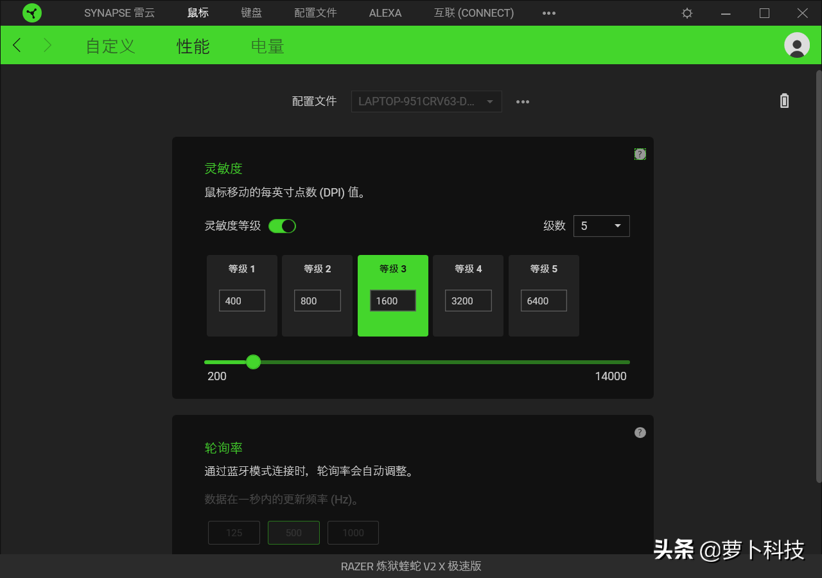The image size is (822, 578).
Task: Open the 配置文件 top tab
Action: tap(316, 13)
